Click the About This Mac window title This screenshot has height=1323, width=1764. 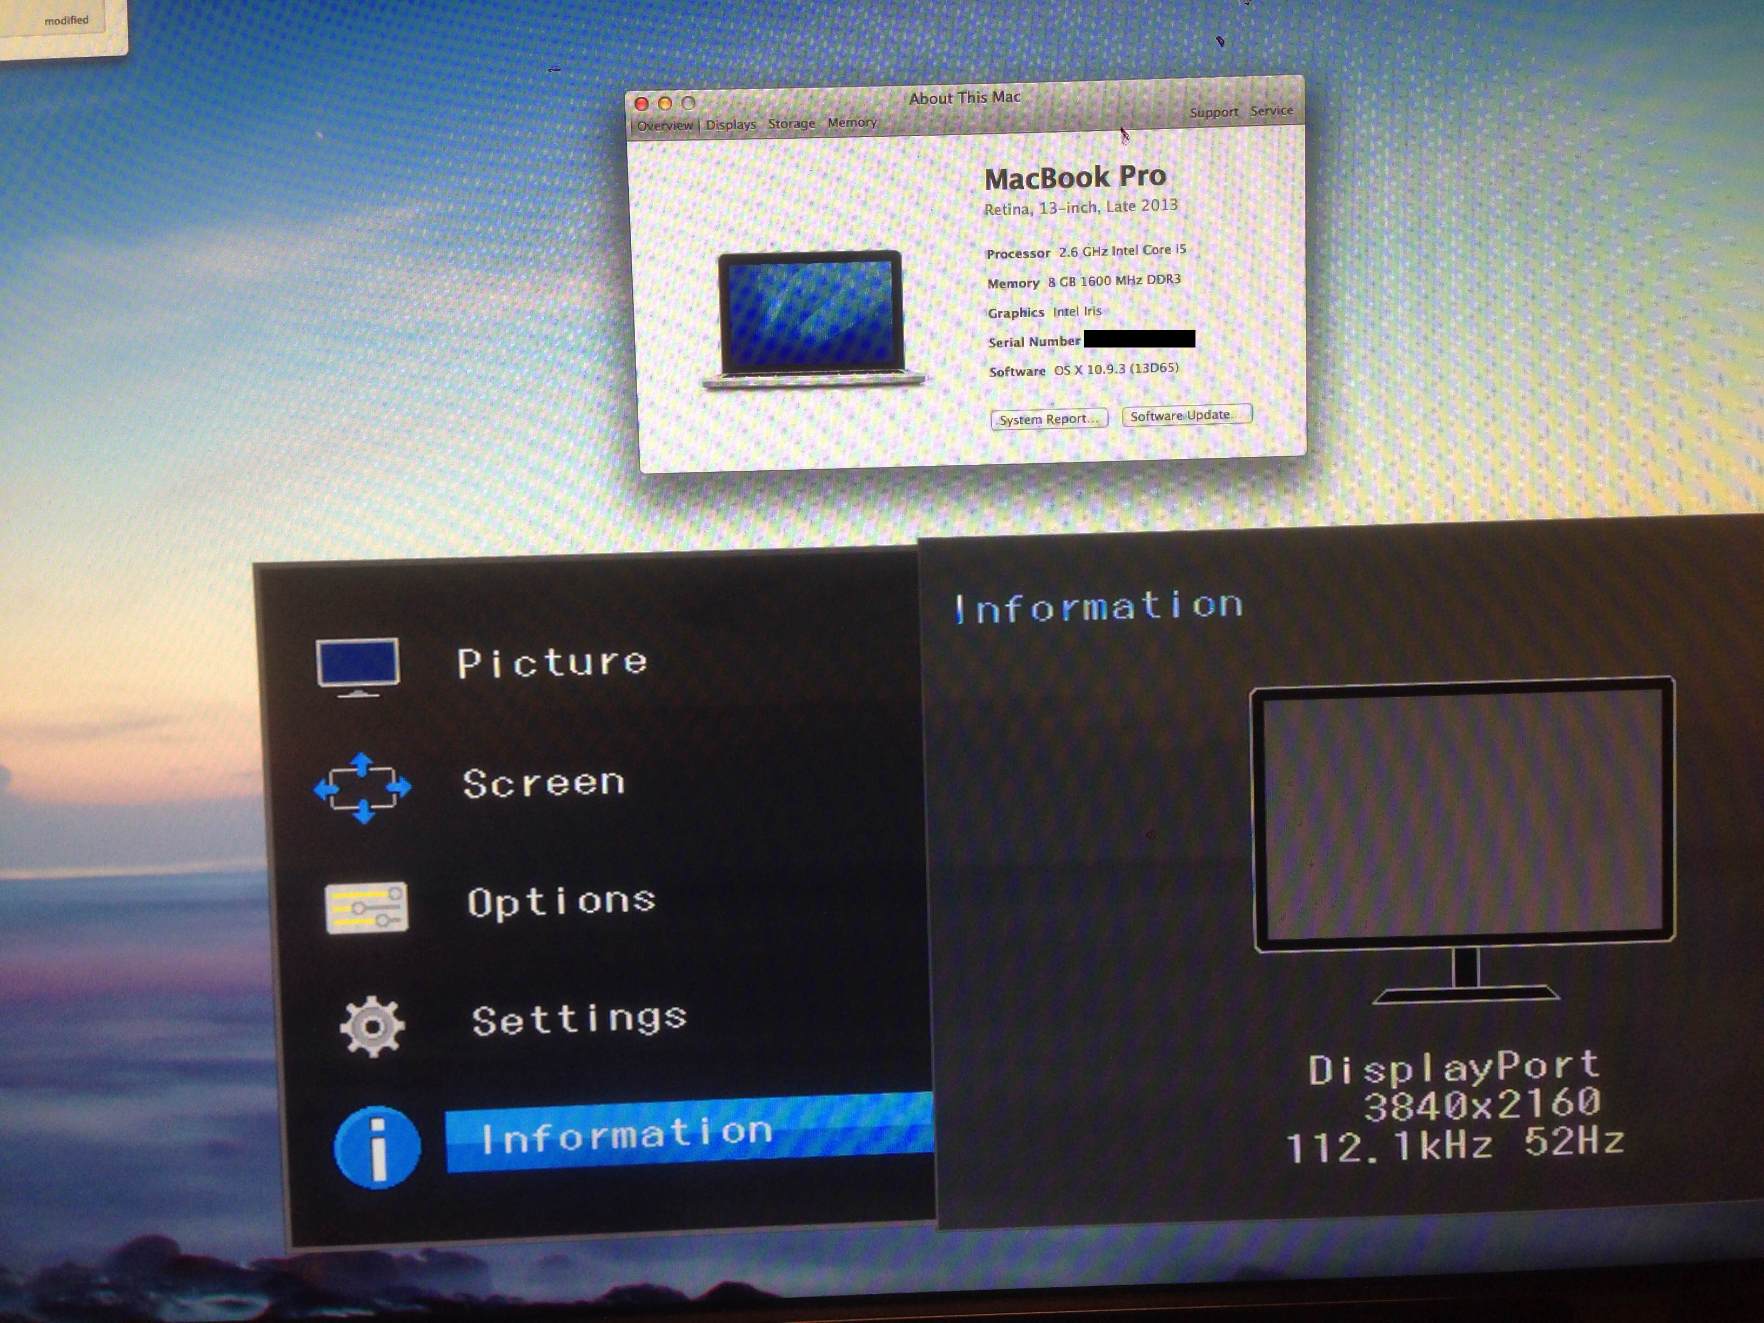pos(964,98)
